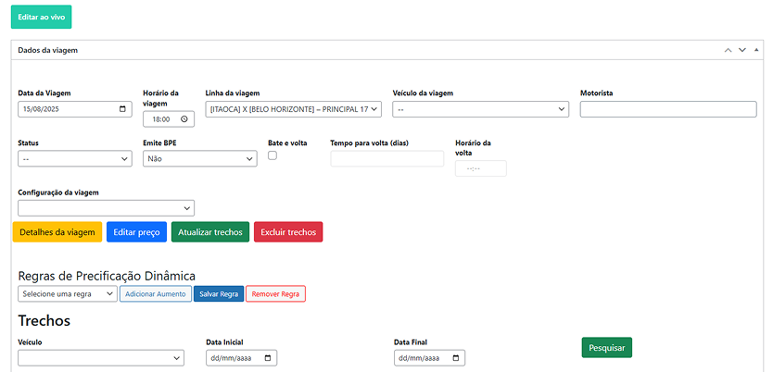Click the red Excluir trechos button
Image resolution: width=773 pixels, height=372 pixels.
(x=287, y=232)
